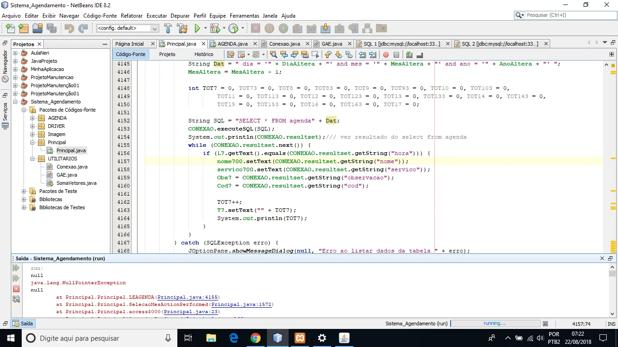The image size is (618, 347).
Task: Switch editor to Histórico view
Action: 204,54
